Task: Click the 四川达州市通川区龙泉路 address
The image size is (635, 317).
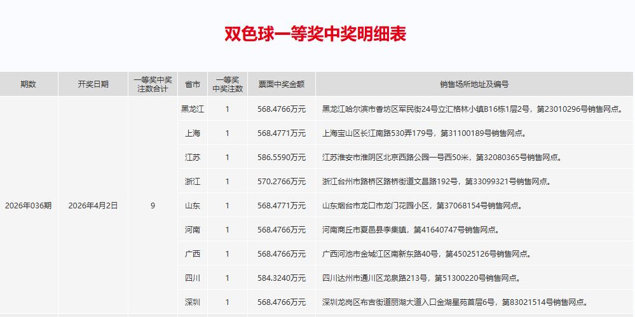Action: [421, 278]
